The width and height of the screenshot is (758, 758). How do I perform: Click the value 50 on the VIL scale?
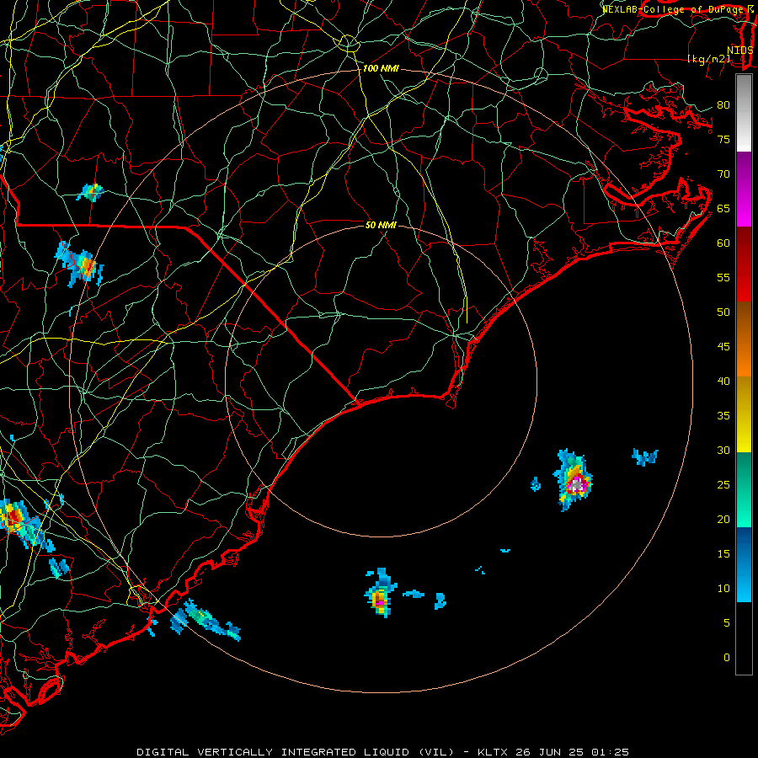[723, 312]
